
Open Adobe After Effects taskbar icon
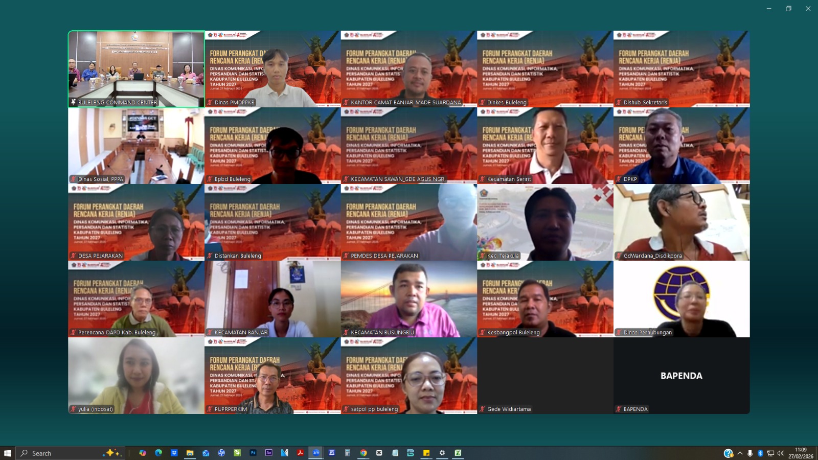click(x=269, y=453)
